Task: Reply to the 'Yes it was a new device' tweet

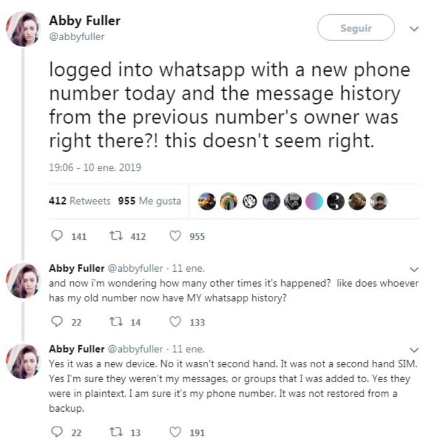Action: coord(57,433)
